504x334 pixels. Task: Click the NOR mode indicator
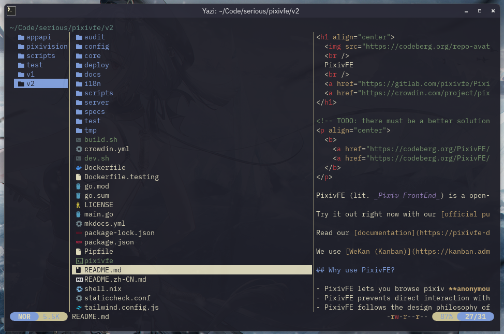(x=24, y=316)
